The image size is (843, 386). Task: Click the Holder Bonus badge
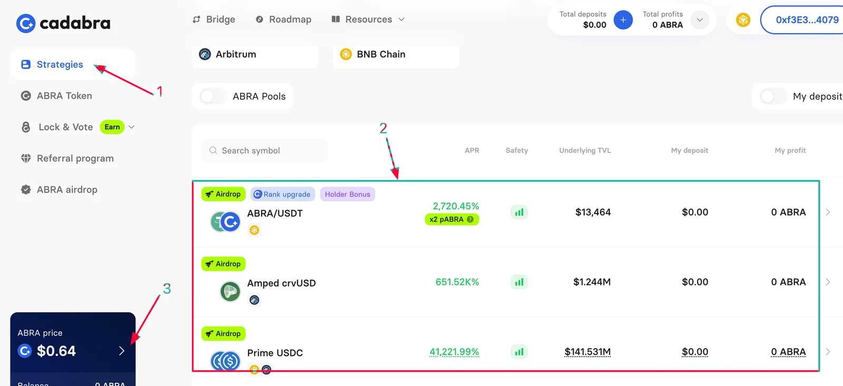[347, 194]
